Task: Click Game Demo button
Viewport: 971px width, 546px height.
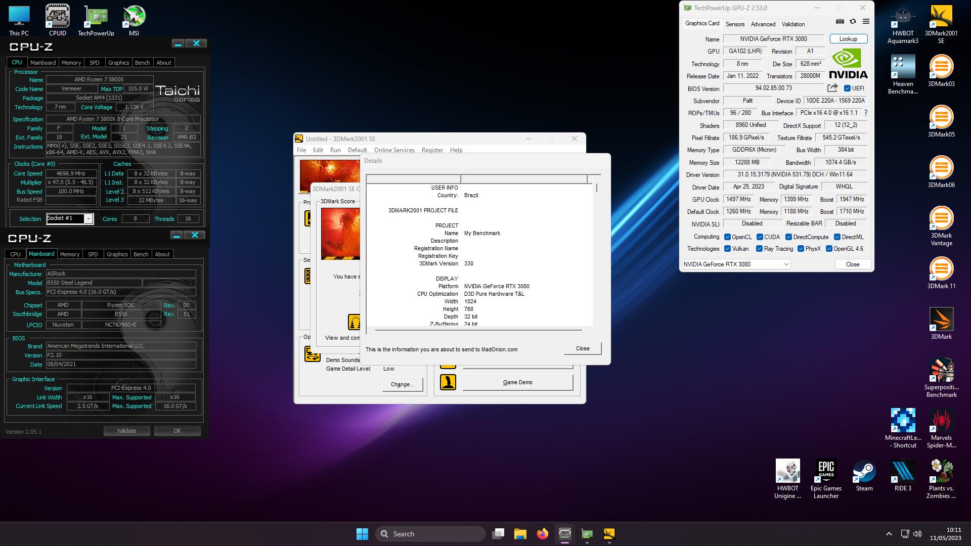Action: (x=518, y=382)
